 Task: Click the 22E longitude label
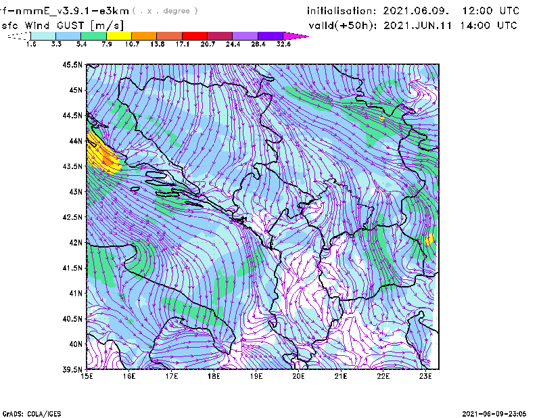coord(383,376)
